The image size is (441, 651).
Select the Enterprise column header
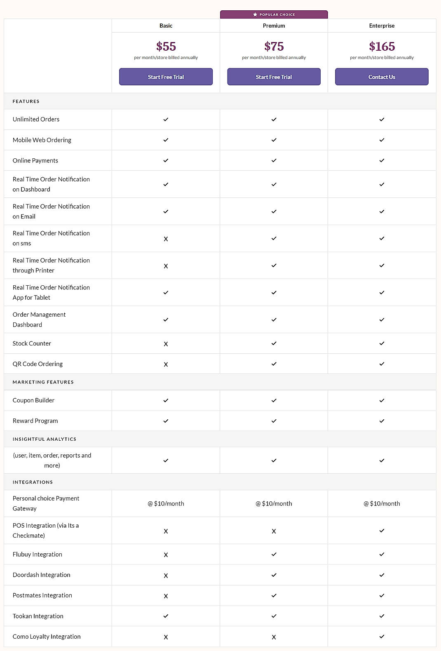[382, 26]
